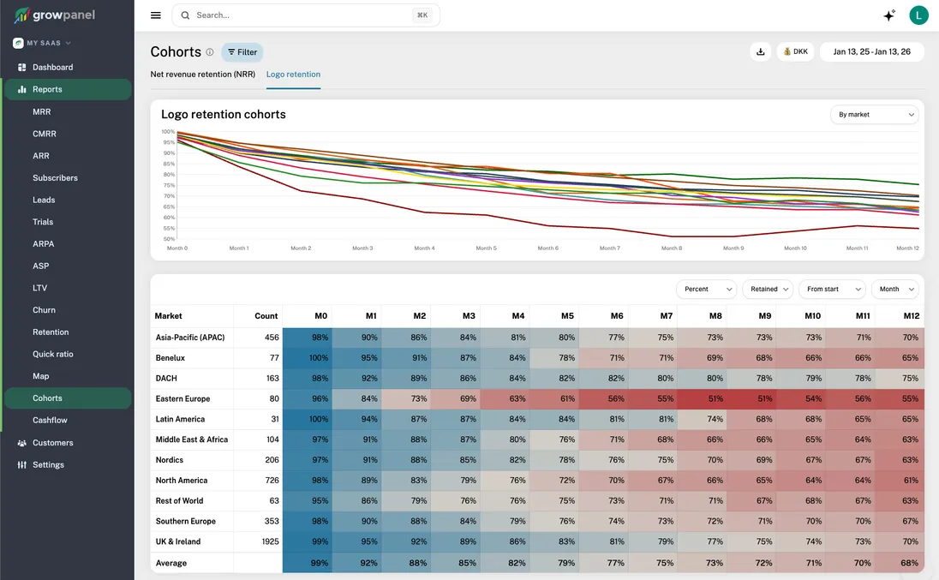Image resolution: width=939 pixels, height=580 pixels.
Task: Open the By market dropdown
Action: (x=874, y=114)
